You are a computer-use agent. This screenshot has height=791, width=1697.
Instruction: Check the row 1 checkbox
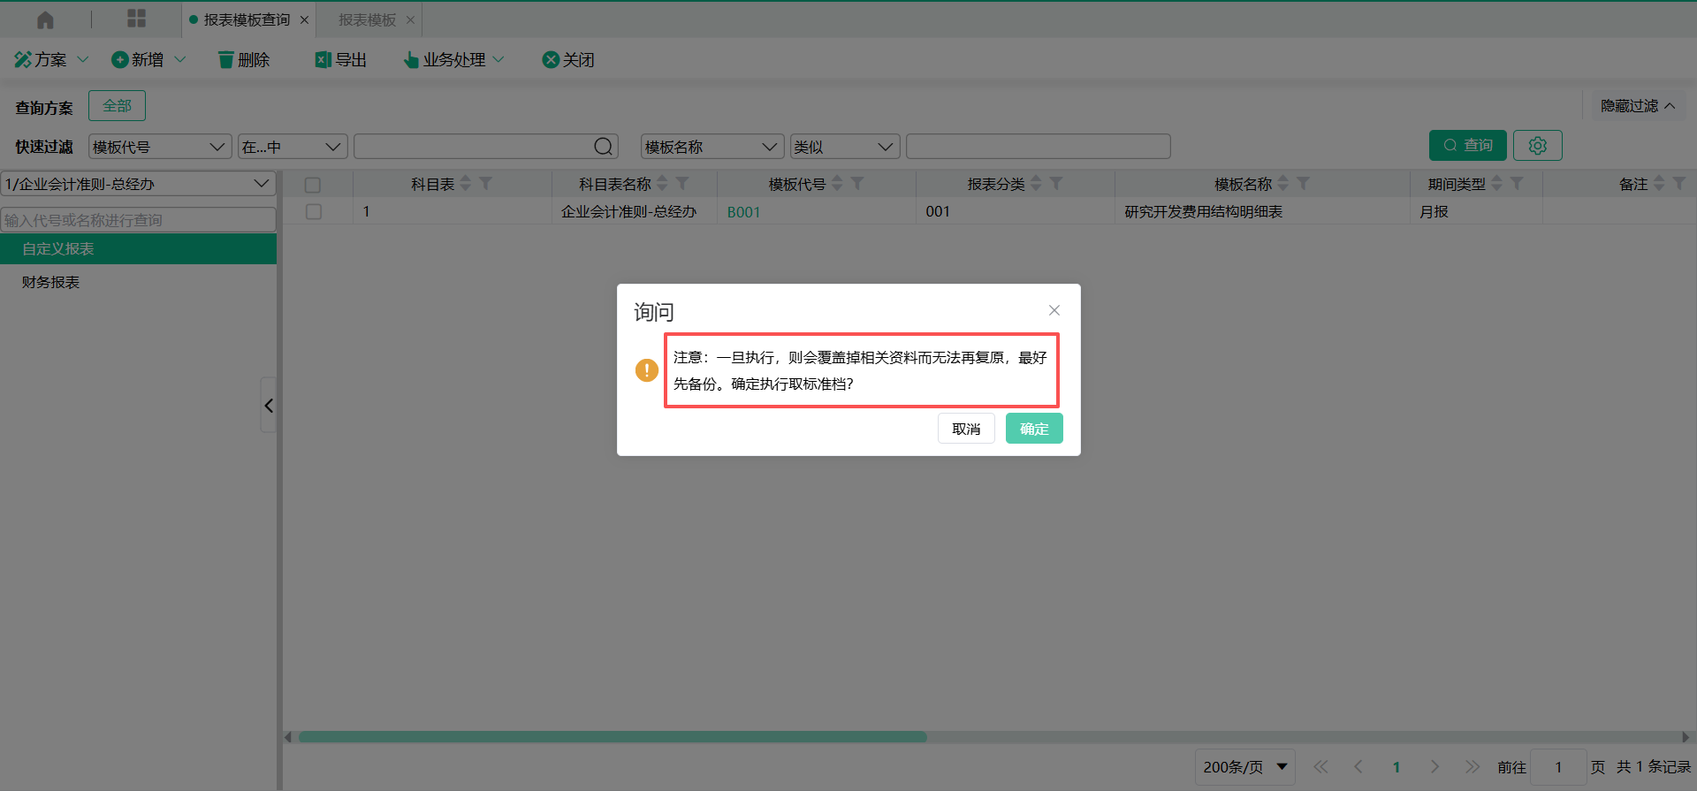313,212
